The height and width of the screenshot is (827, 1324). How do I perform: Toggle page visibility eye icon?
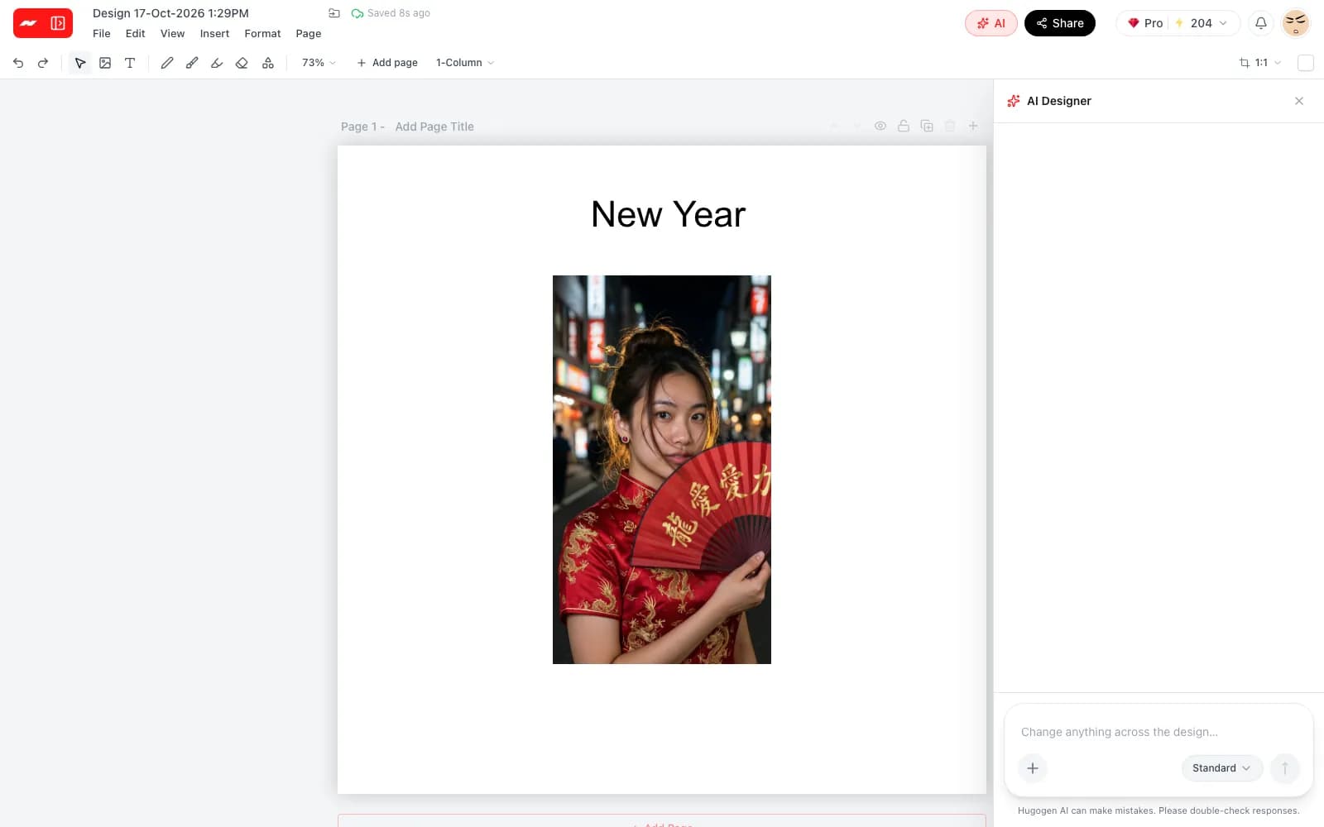coord(880,126)
